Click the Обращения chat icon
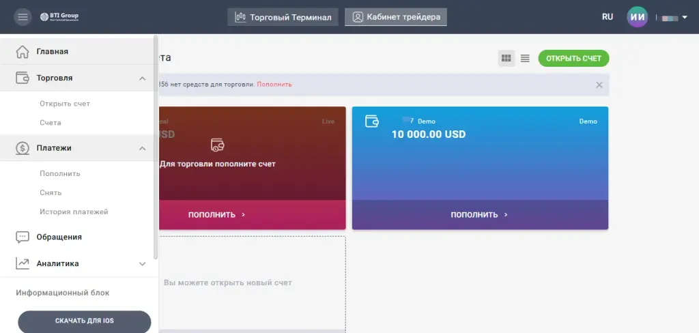This screenshot has height=333, width=699. (x=23, y=237)
